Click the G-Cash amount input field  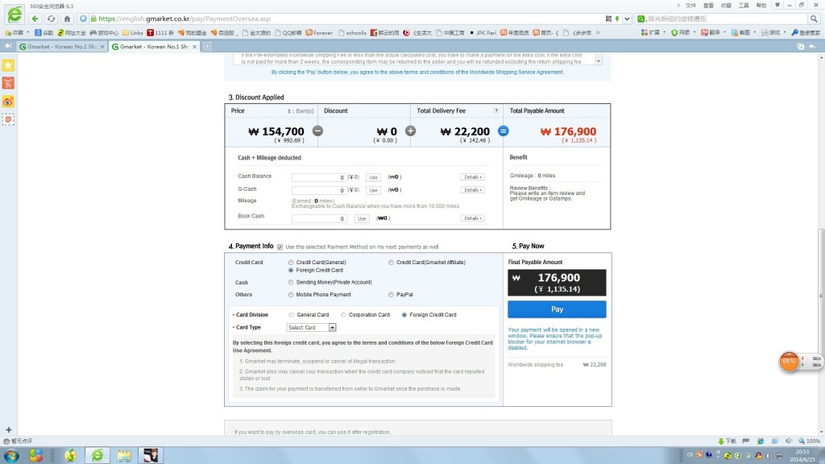319,190
